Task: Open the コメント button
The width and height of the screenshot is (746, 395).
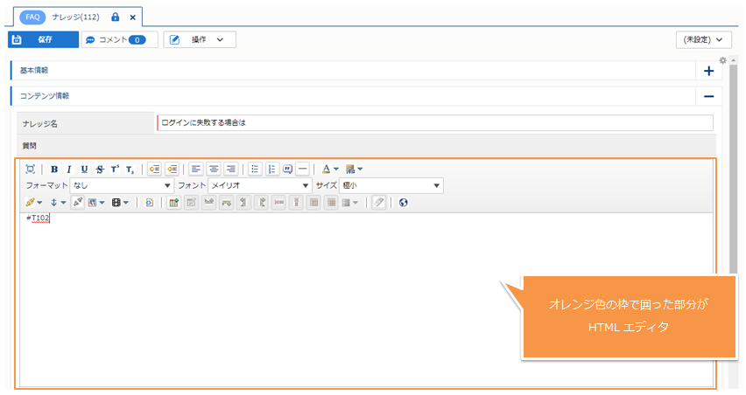Action: 119,39
